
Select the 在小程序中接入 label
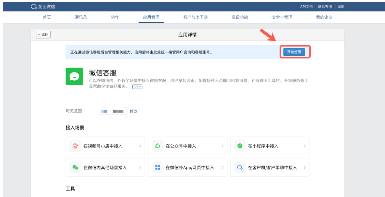263,146
